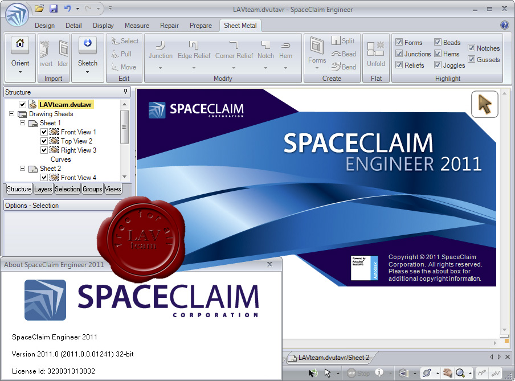Open the Prepare ribbon tab

[x=201, y=25]
